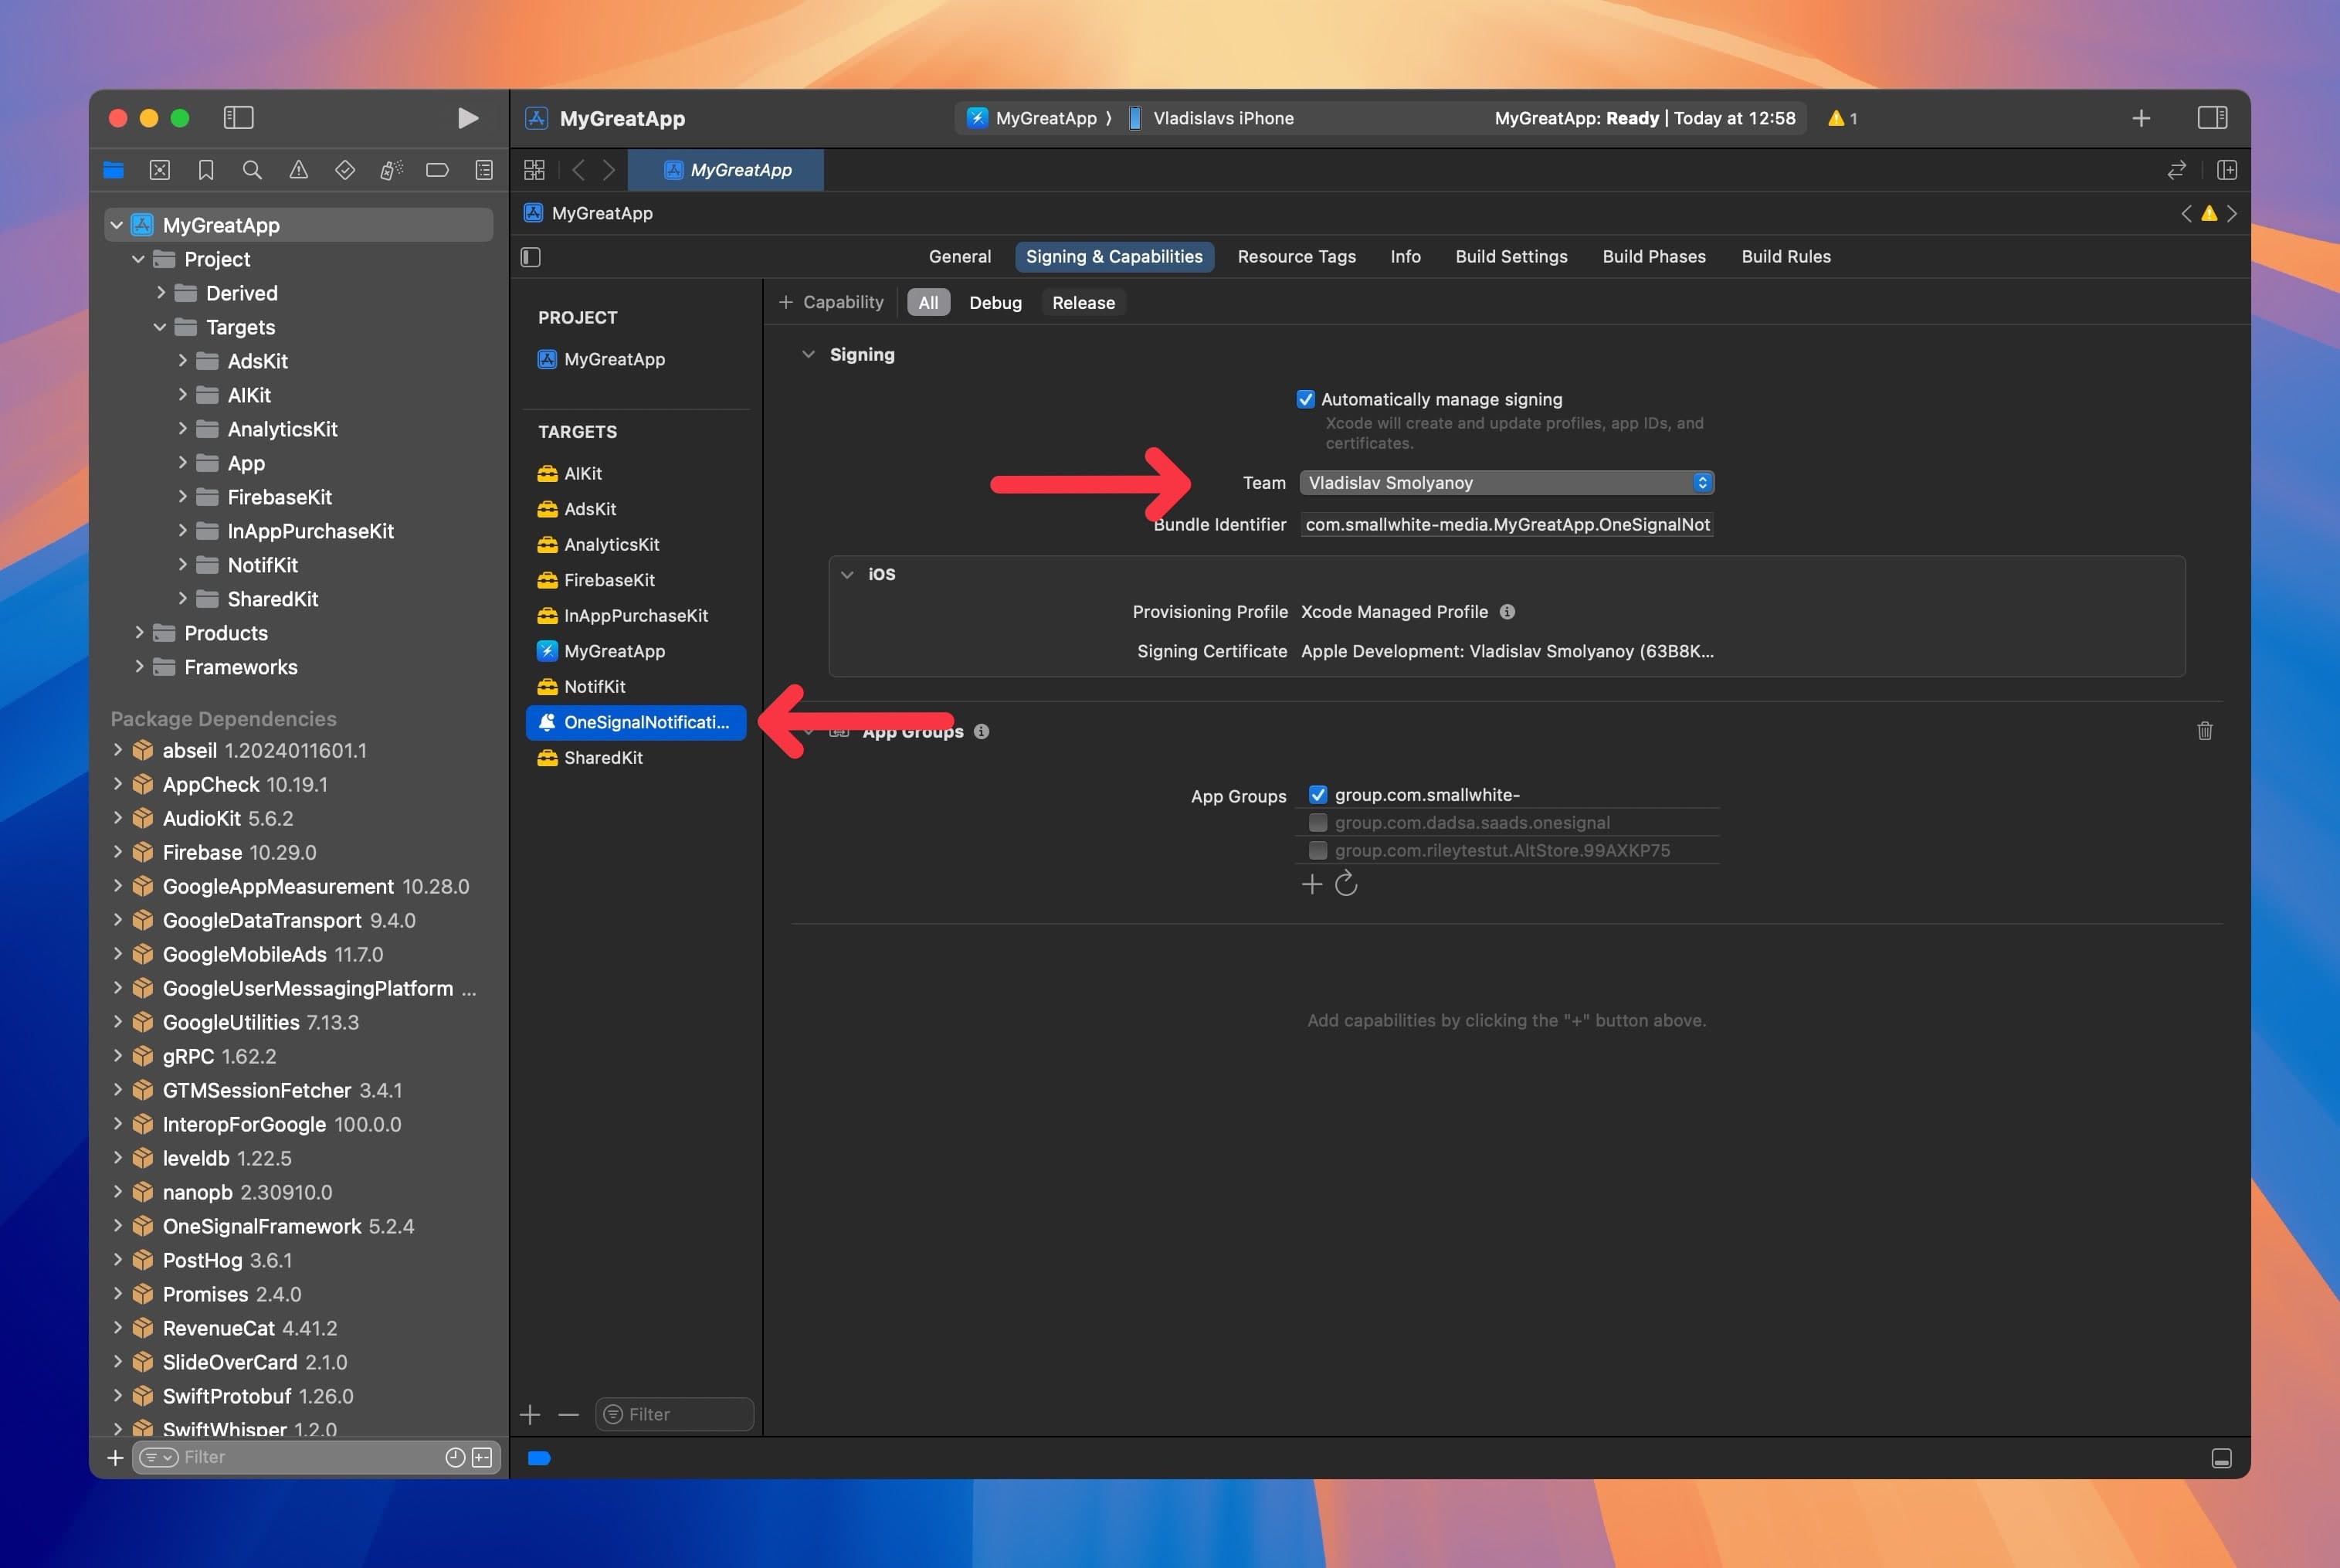
Task: Remove selected target with minus button
Action: pos(568,1414)
